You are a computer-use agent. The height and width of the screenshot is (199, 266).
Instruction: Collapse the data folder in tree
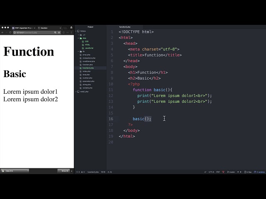click(x=79, y=38)
